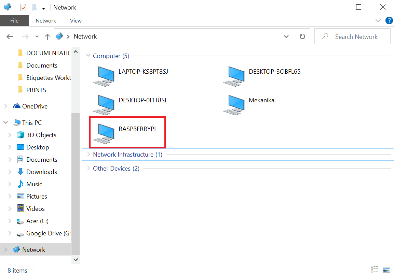This screenshot has height=276, width=394.
Task: Open the recent locations dropdown
Action: point(37,37)
